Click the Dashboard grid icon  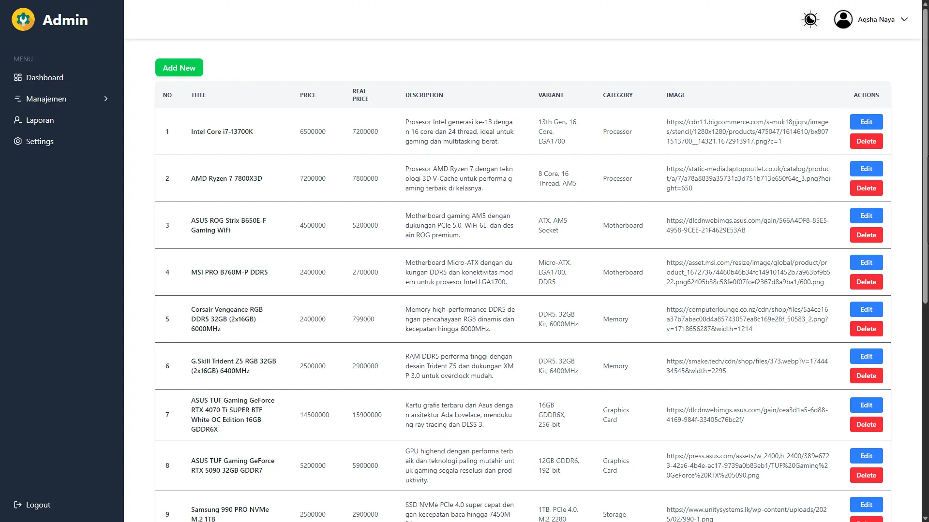point(18,77)
